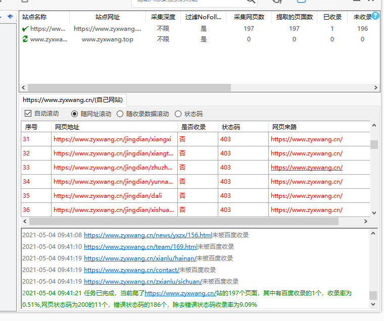The width and height of the screenshot is (384, 321).
Task: Click the 是否收录 column header
Action: coord(193,127)
